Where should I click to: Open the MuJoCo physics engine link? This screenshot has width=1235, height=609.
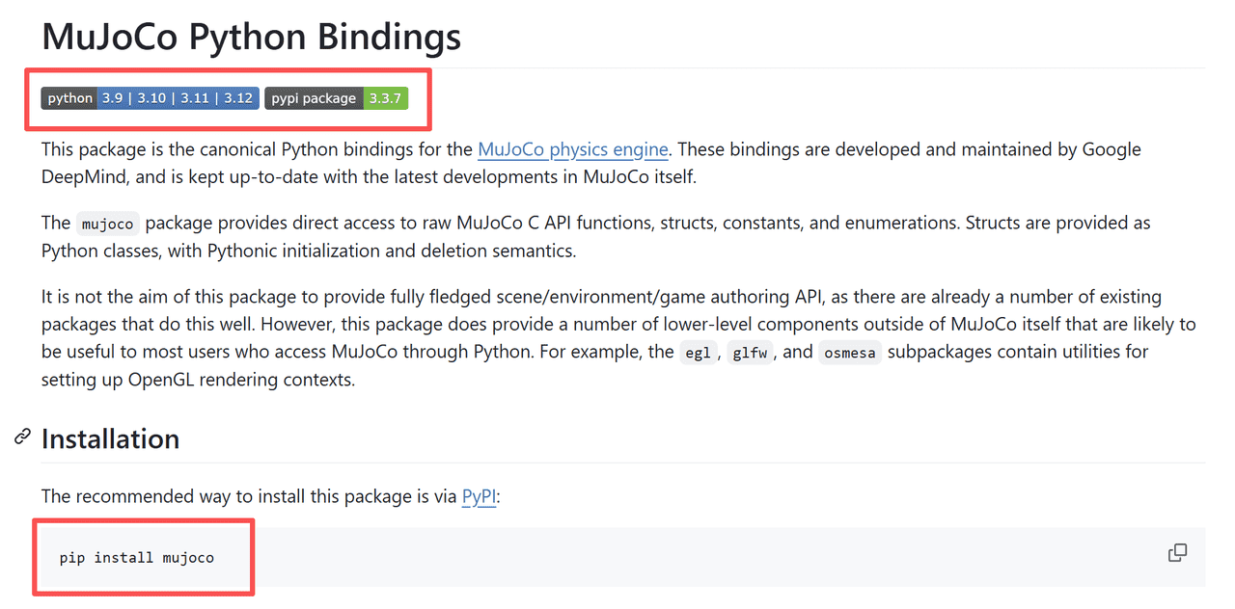coord(573,149)
